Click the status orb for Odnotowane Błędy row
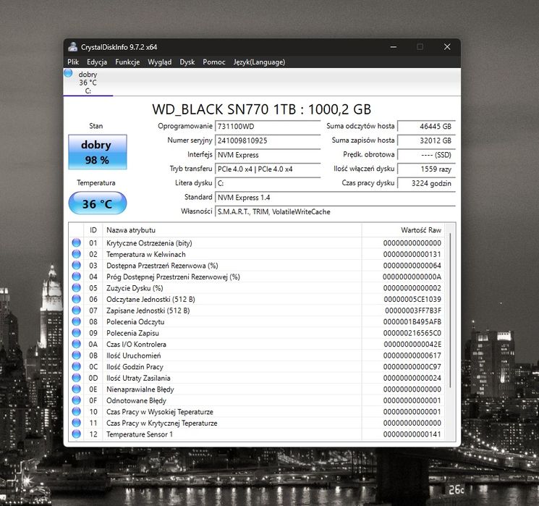The height and width of the screenshot is (506, 539). pyautogui.click(x=76, y=400)
